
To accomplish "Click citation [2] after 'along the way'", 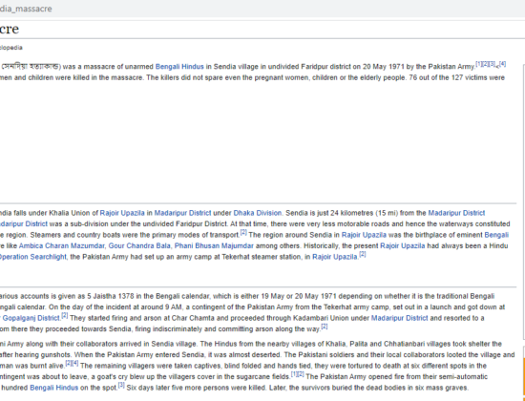I will pyautogui.click(x=325, y=327).
